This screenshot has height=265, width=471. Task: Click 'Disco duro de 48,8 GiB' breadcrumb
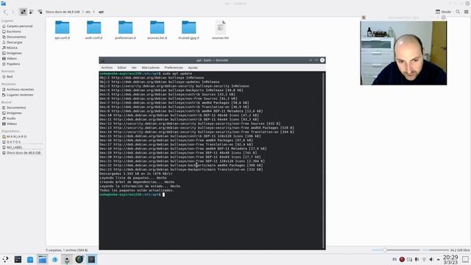pos(63,12)
